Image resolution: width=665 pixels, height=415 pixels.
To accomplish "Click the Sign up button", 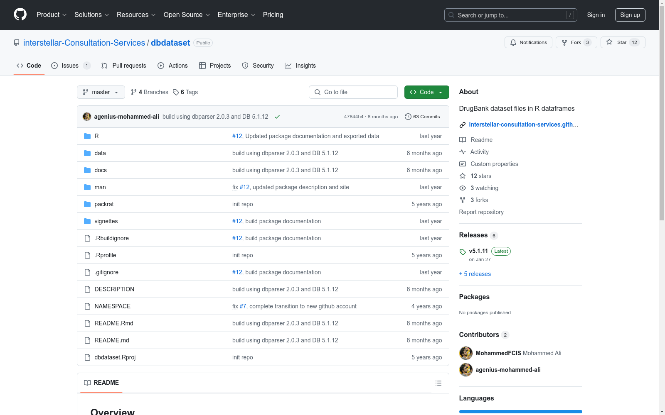I will coord(630,15).
